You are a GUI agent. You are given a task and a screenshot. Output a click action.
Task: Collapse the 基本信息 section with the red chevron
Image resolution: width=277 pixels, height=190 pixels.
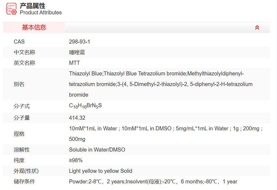click(x=257, y=28)
